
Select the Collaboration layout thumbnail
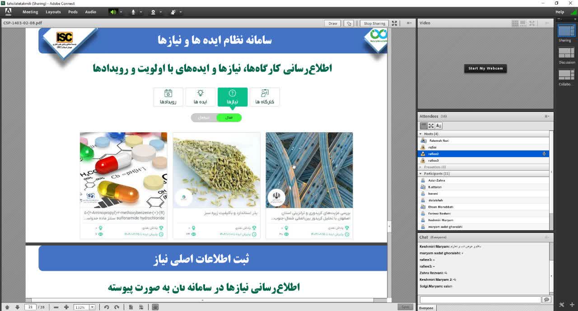(x=566, y=74)
